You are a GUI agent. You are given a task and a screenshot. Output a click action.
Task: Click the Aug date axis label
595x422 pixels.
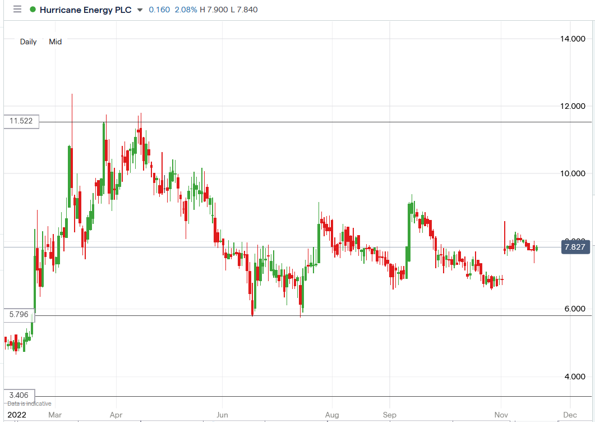[x=332, y=415]
